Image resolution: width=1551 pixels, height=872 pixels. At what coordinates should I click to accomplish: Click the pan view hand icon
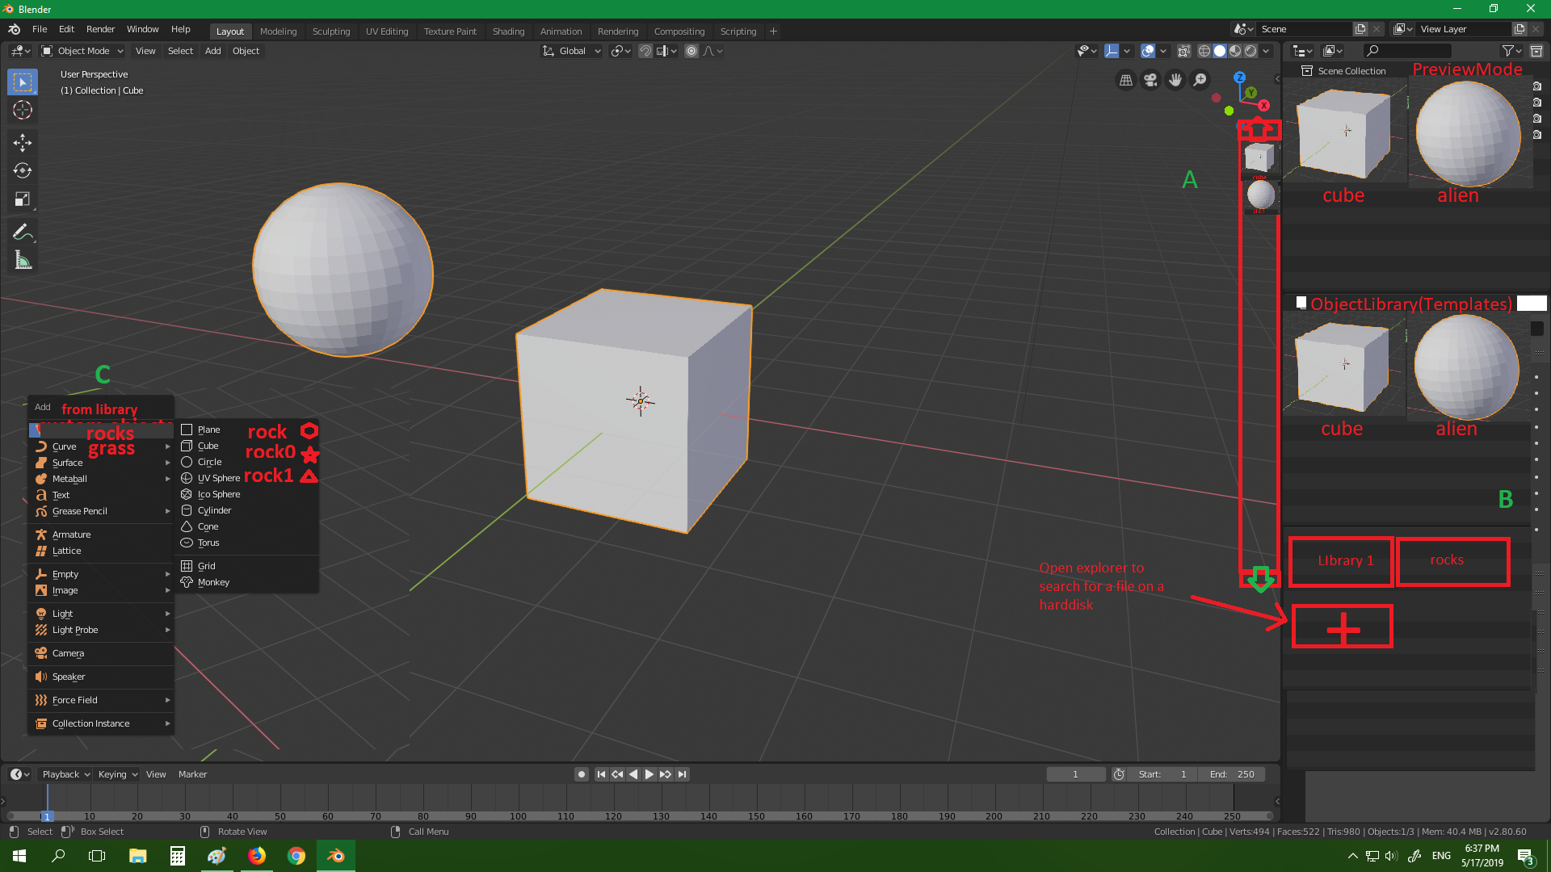[x=1175, y=80]
